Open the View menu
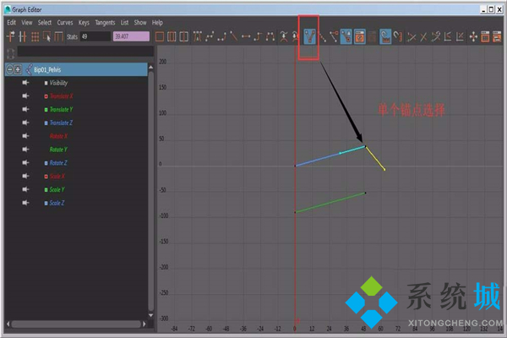This screenshot has height=338, width=507. 27,22
